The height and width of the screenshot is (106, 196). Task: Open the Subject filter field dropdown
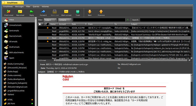point(50,20)
